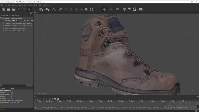Select the Draw Polyline tool
This screenshot has width=199, height=112.
tap(54, 9)
